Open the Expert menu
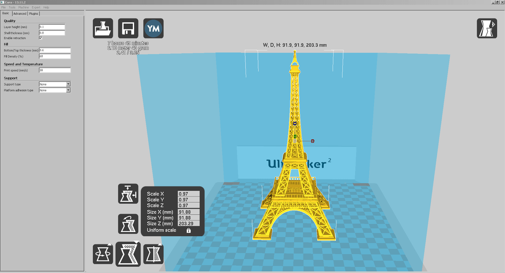 [x=36, y=7]
